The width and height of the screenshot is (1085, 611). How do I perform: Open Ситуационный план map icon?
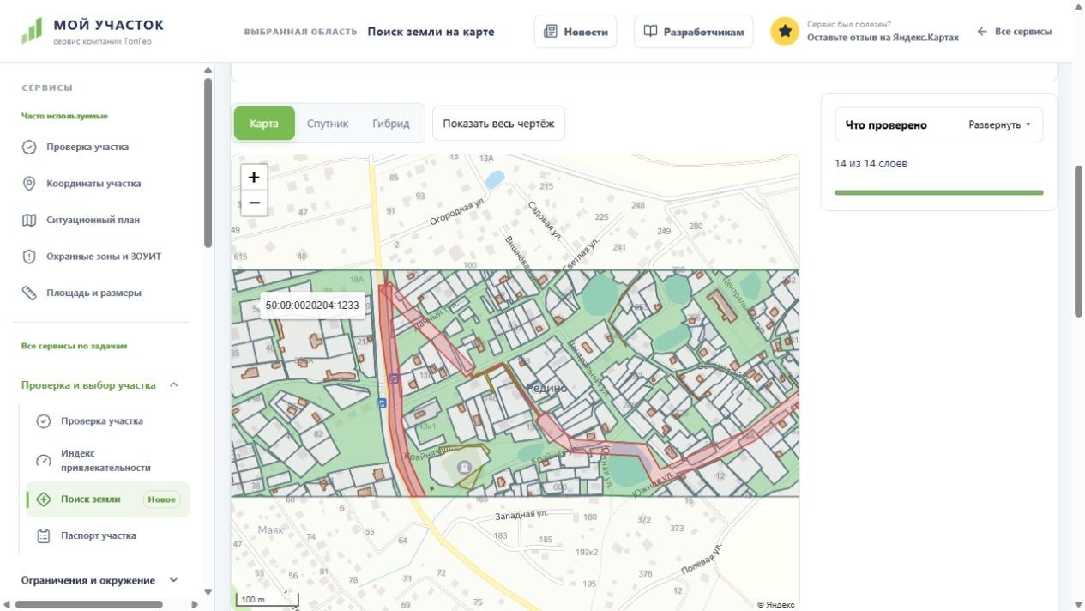pos(29,220)
